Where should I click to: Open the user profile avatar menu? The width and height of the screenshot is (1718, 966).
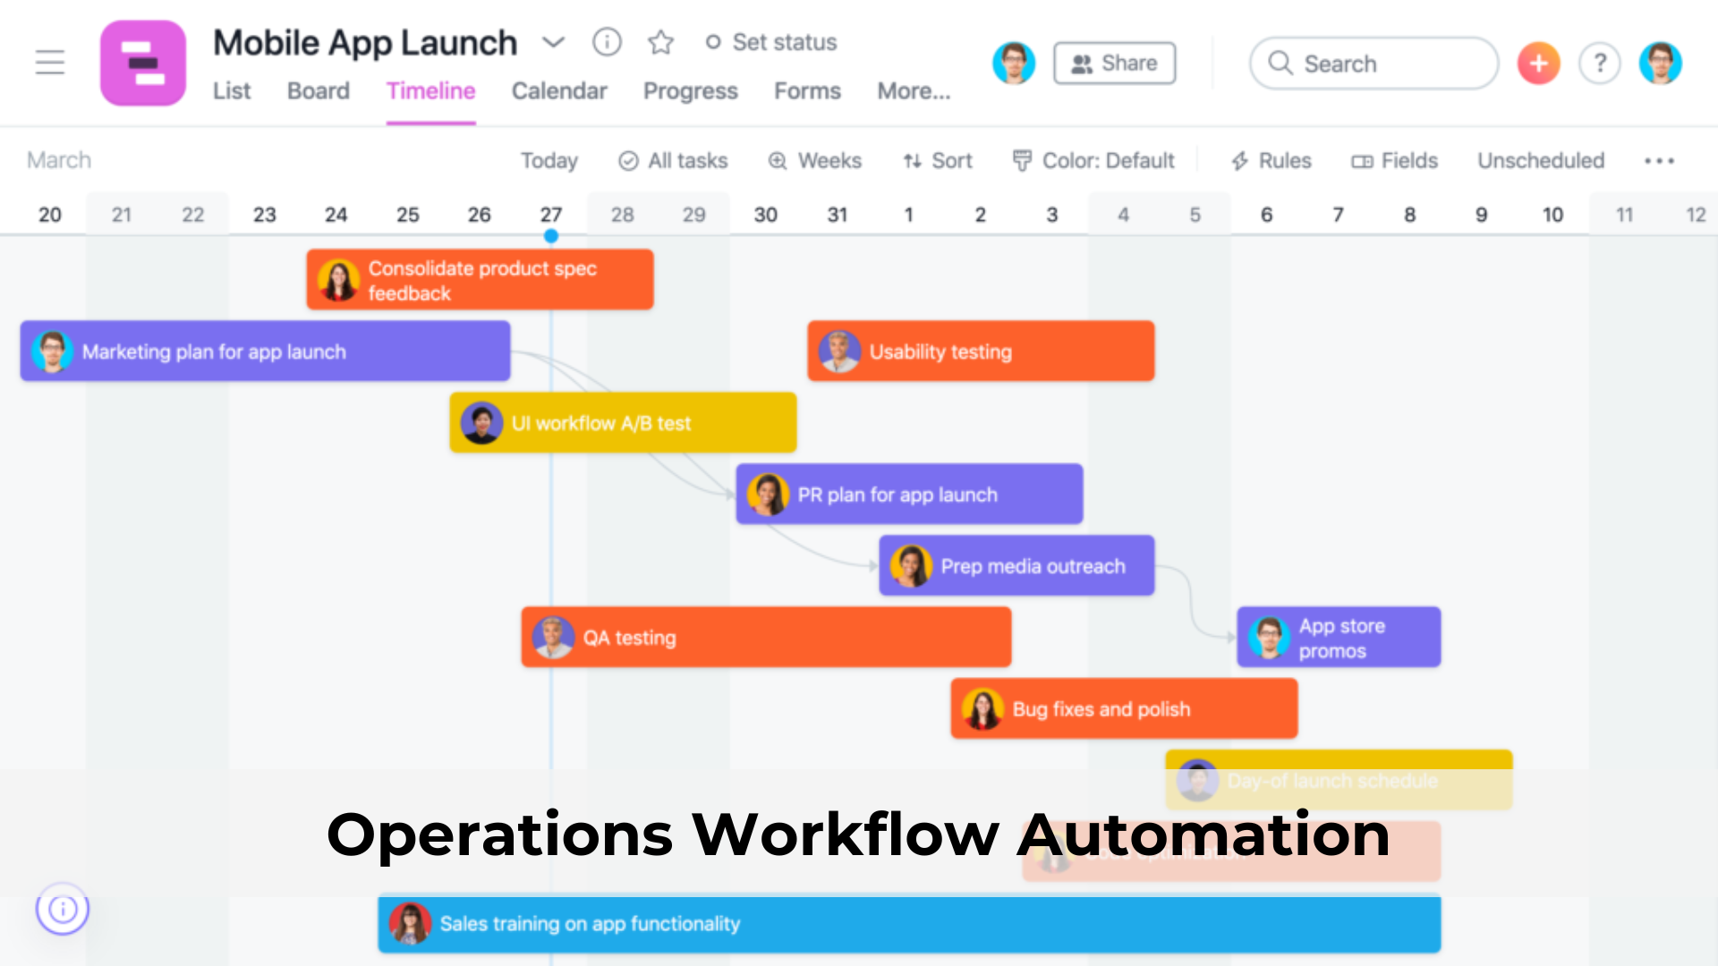click(x=1661, y=64)
